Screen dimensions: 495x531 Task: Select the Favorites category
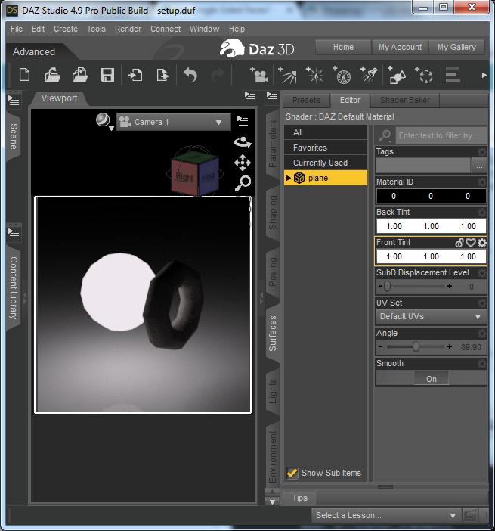click(x=326, y=147)
